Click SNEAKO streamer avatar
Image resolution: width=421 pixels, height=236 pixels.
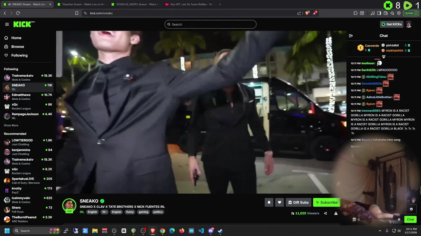pyautogui.click(x=69, y=205)
